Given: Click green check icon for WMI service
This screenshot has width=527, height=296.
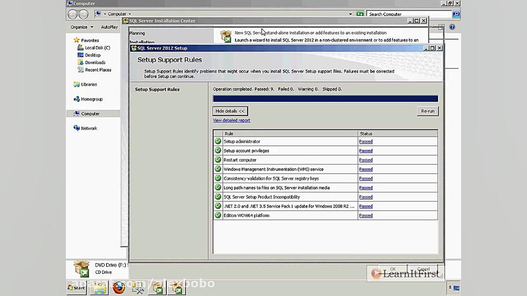Looking at the screenshot, I should click(218, 169).
